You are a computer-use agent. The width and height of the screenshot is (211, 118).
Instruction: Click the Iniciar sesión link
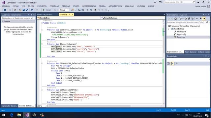[200, 7]
